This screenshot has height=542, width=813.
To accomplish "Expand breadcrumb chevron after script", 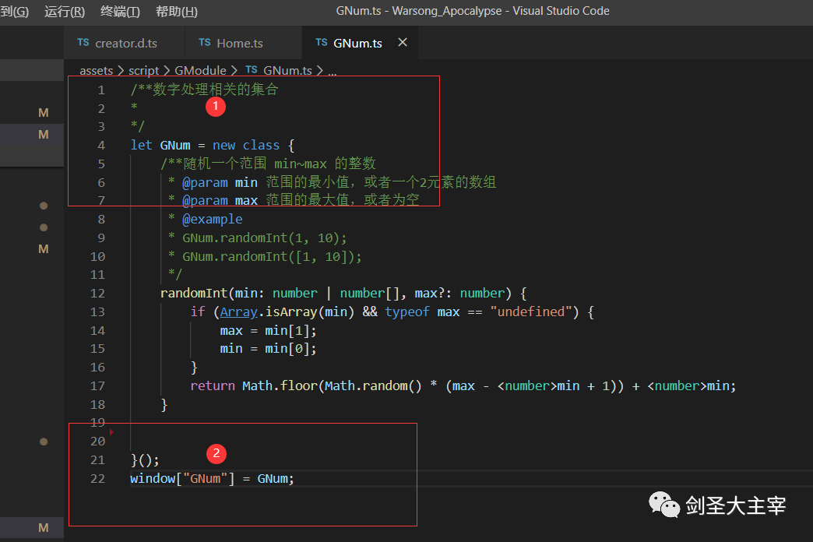I will click(x=167, y=70).
